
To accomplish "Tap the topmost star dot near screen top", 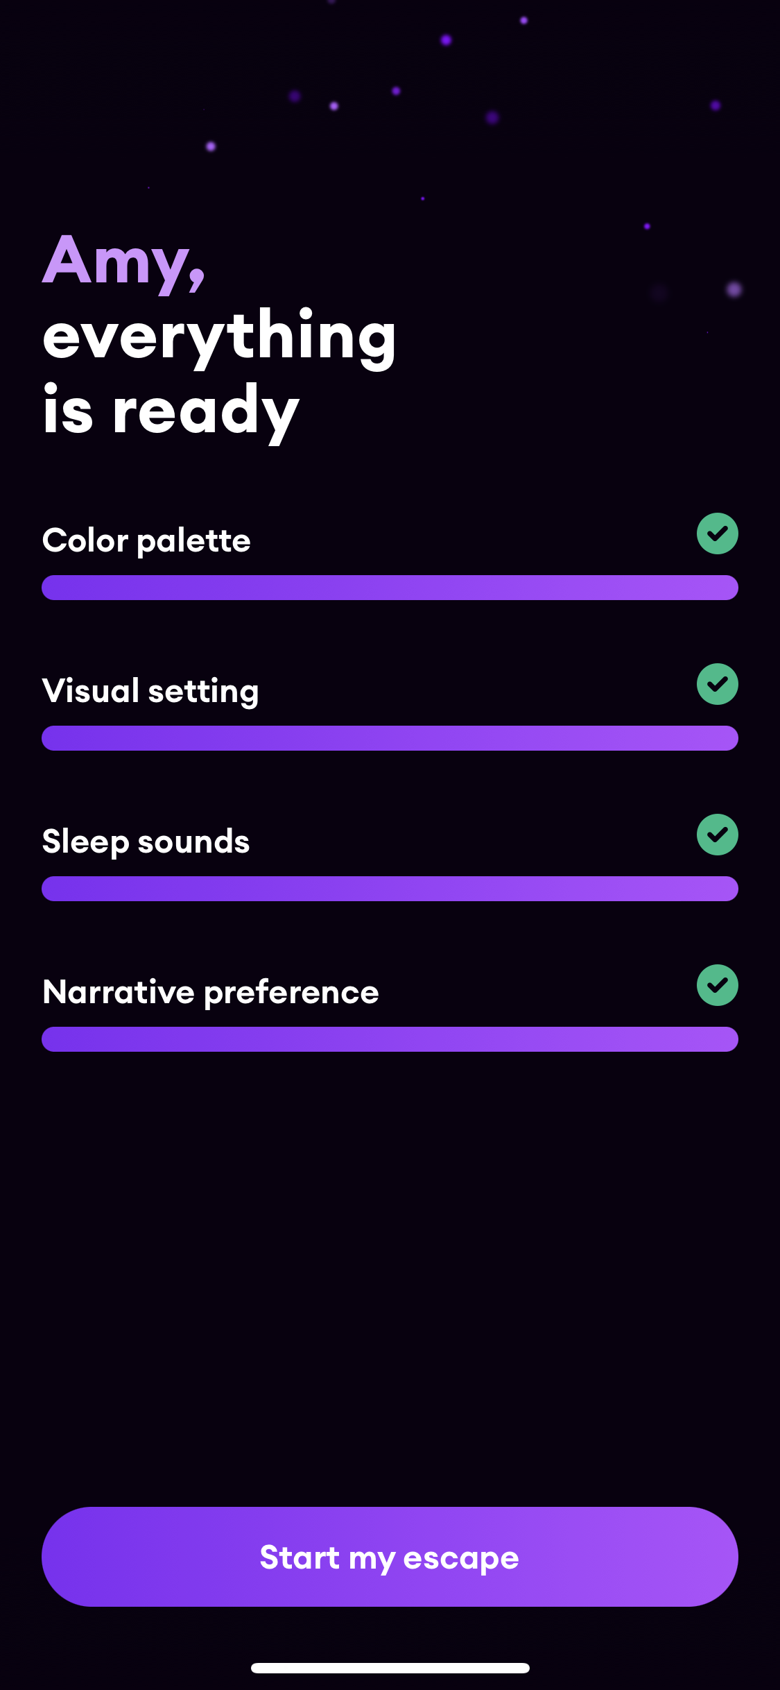I will click(523, 20).
